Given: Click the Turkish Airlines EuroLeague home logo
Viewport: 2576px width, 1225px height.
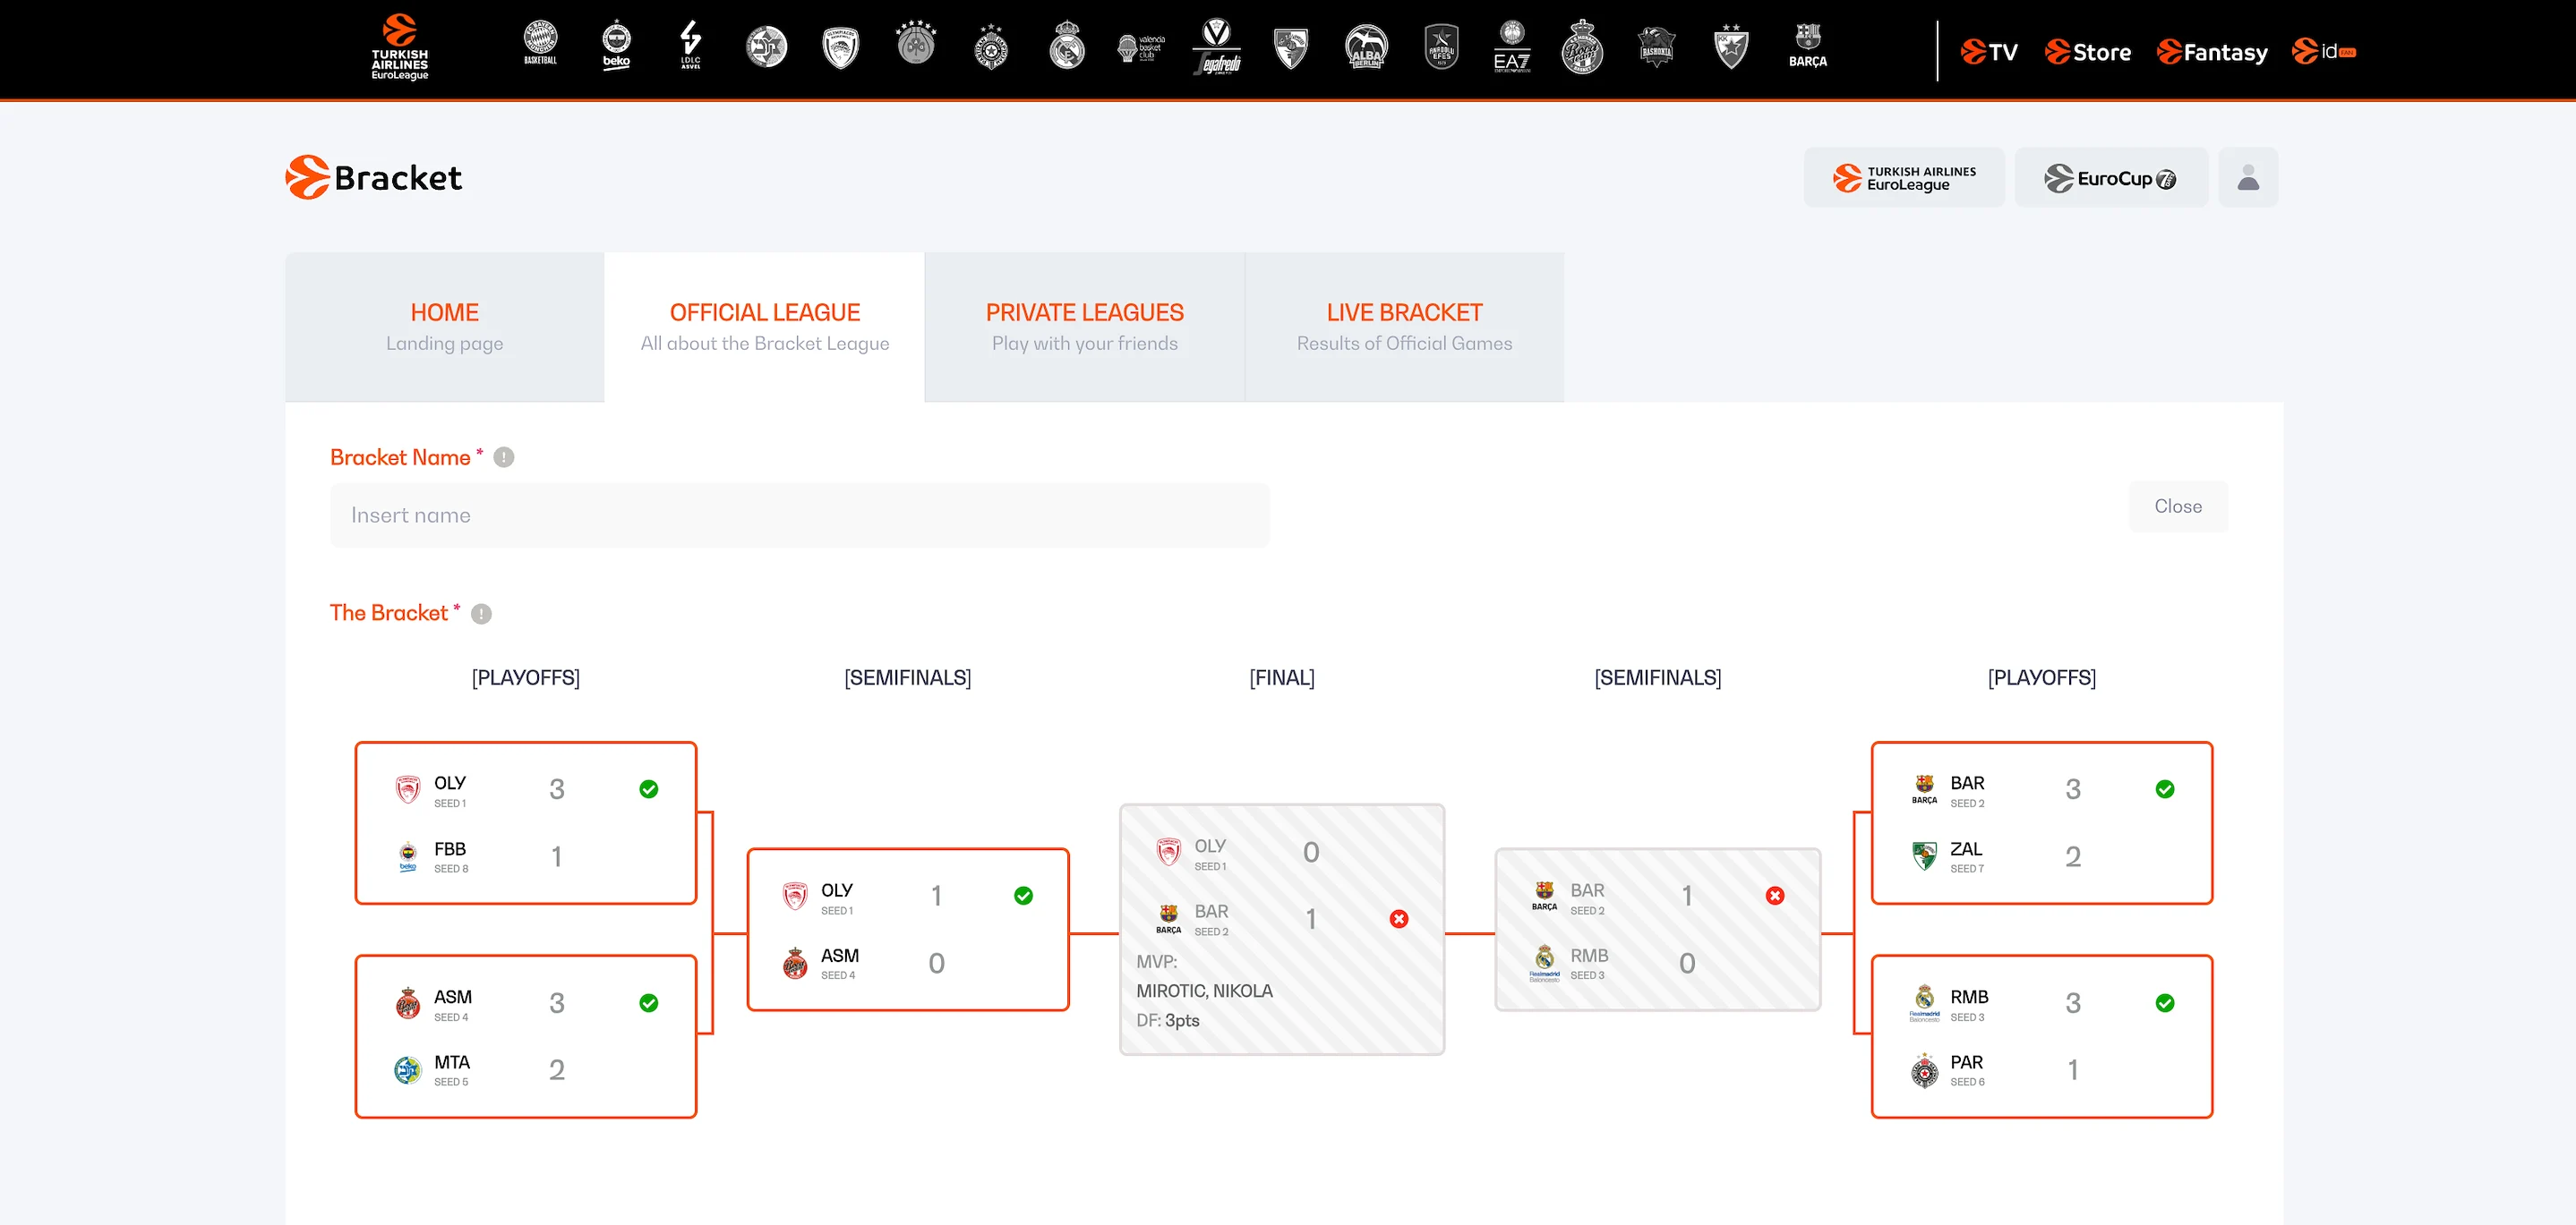Looking at the screenshot, I should pos(399,46).
